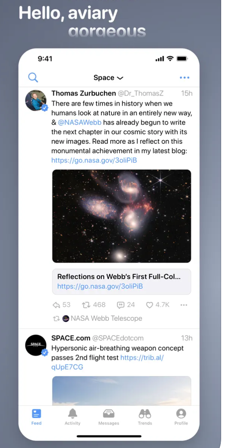This screenshot has height=448, width=226.
Task: View the galaxy image in full
Action: 122,216
